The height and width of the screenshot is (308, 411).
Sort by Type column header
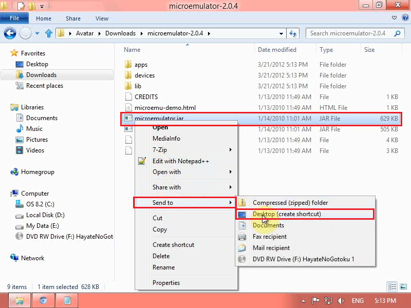coord(326,50)
